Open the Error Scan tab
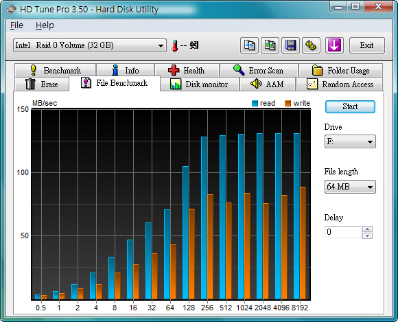The height and width of the screenshot is (322, 398). 259,70
